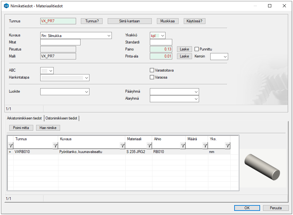Click the table corner filter icon

tap(10, 146)
